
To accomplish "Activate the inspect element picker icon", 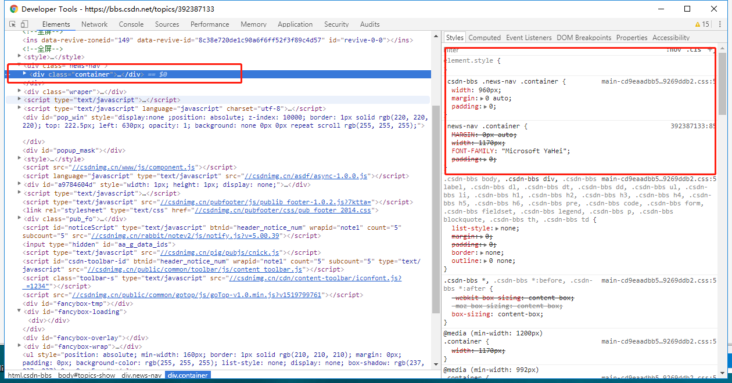I will 12,24.
